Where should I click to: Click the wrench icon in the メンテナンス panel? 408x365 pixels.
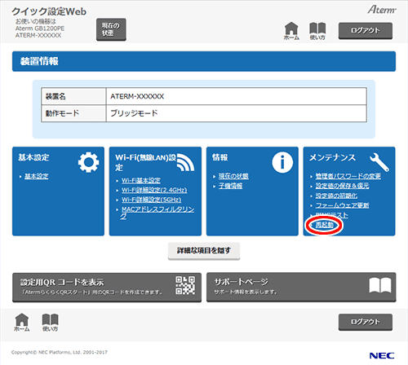tap(379, 162)
